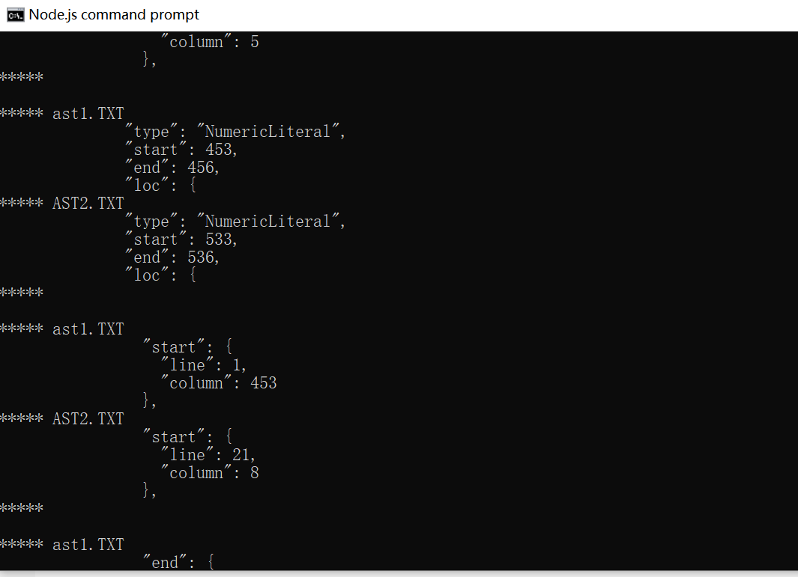The image size is (798, 577).
Task: Click the Node.js command prompt window icon
Action: [x=15, y=15]
